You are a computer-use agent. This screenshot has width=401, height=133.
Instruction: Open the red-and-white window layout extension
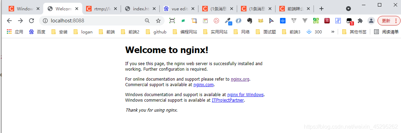[205, 21]
